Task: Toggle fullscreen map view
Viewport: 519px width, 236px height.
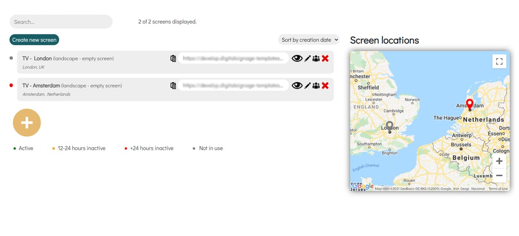Action: 499,61
